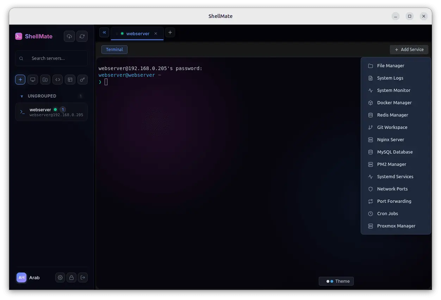Choose Nginx Server from the service menu
The height and width of the screenshot is (300, 441).
pos(396,140)
